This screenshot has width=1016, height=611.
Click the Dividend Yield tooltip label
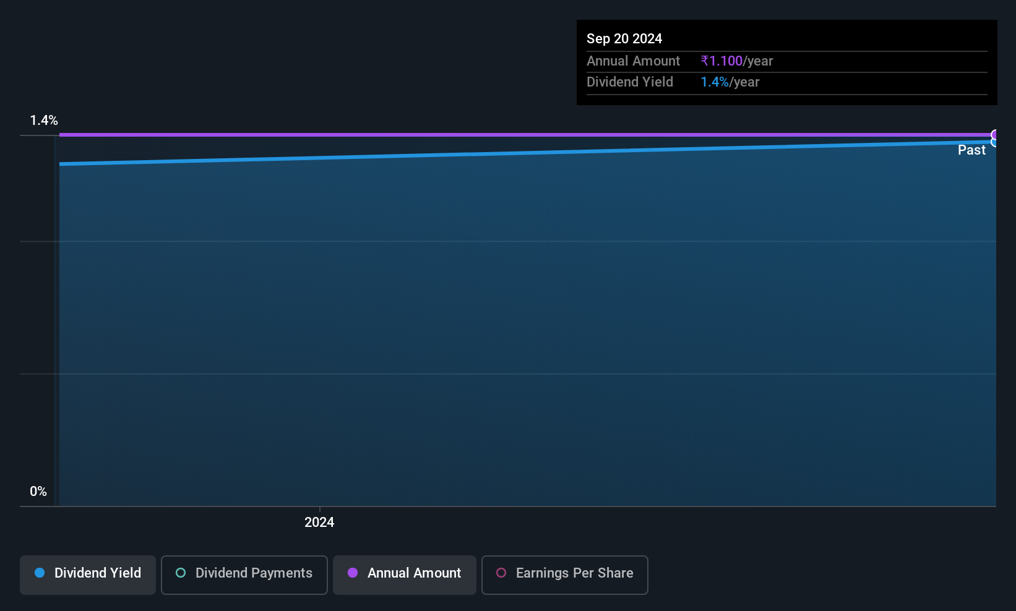coord(630,82)
